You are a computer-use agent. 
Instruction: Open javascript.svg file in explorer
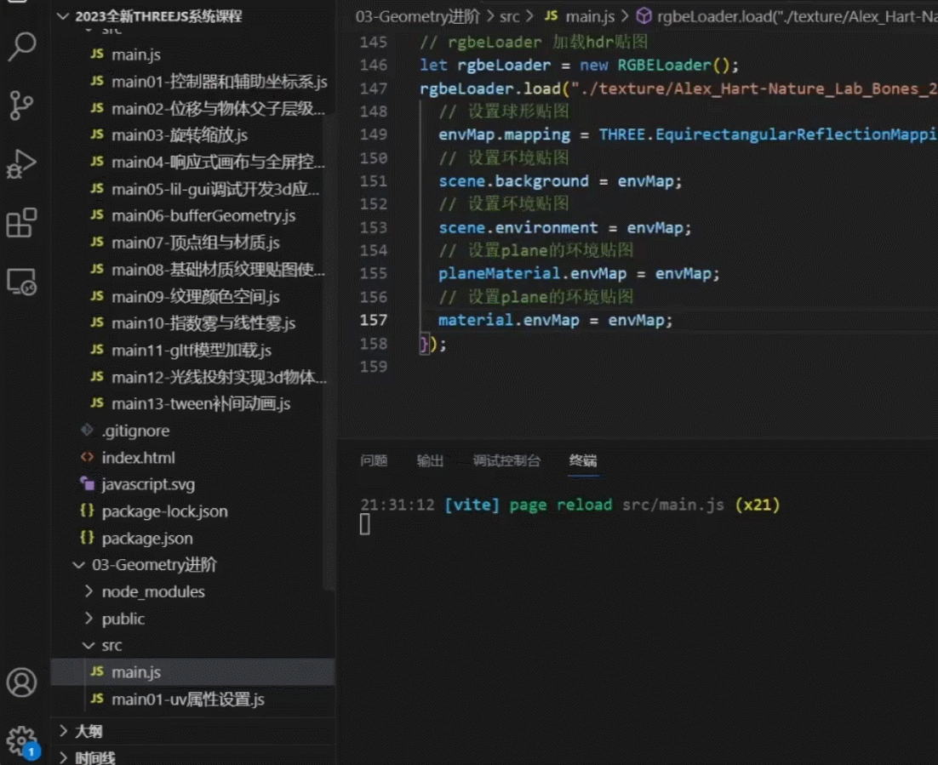pyautogui.click(x=148, y=484)
